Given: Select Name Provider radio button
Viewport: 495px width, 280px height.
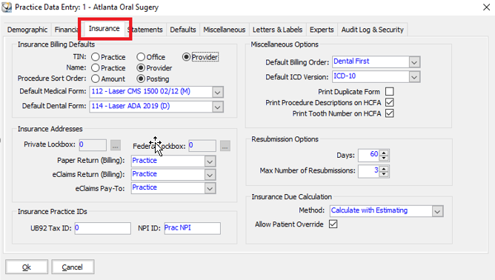Looking at the screenshot, I should tap(141, 68).
